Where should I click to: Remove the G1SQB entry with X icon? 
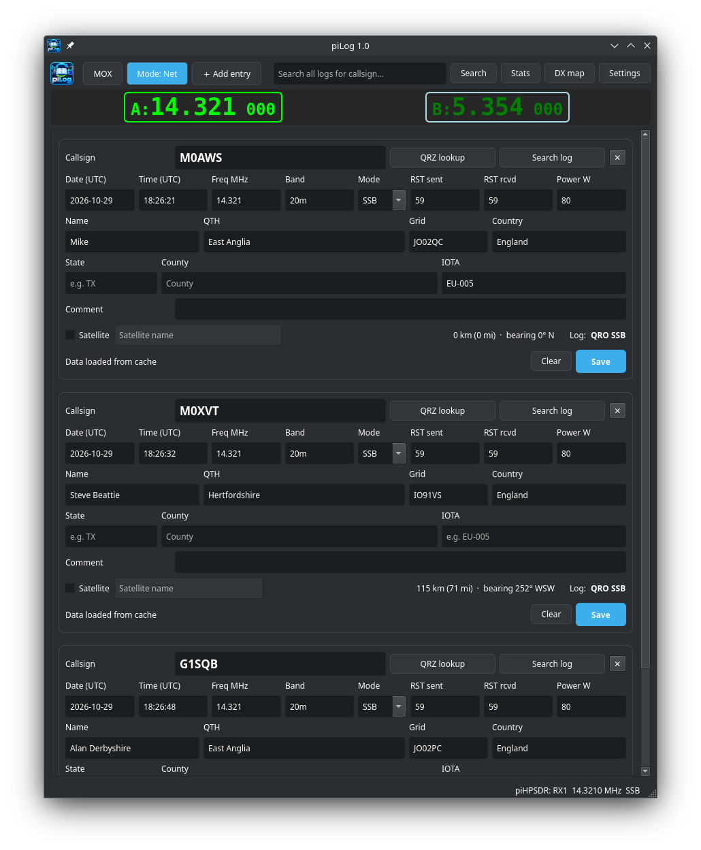(x=617, y=664)
